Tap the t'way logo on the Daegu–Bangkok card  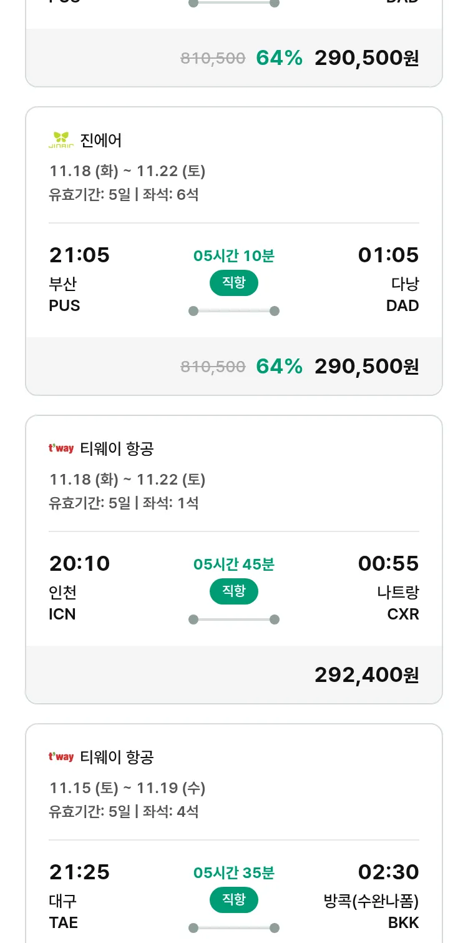click(x=61, y=757)
